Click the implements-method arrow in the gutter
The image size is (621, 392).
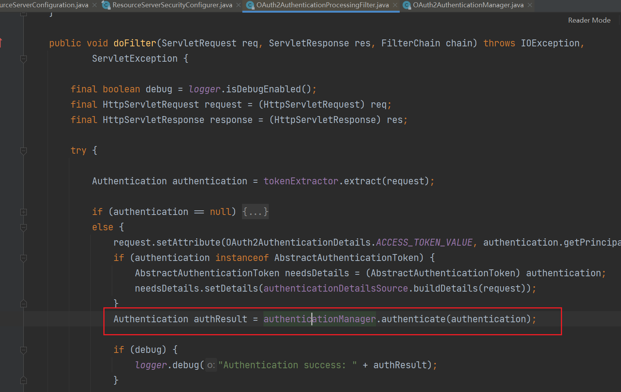1,43
